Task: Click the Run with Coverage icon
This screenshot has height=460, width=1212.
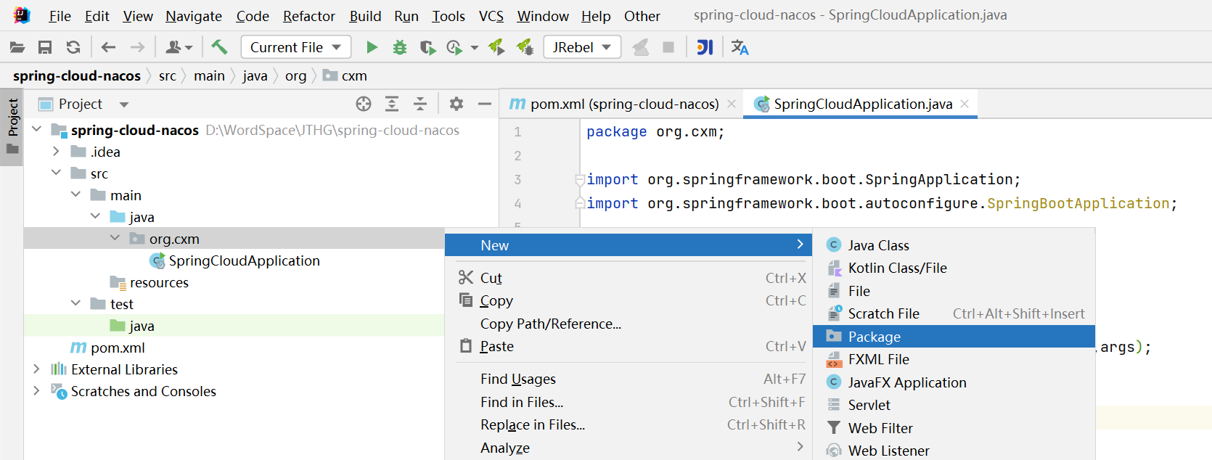Action: pyautogui.click(x=427, y=47)
